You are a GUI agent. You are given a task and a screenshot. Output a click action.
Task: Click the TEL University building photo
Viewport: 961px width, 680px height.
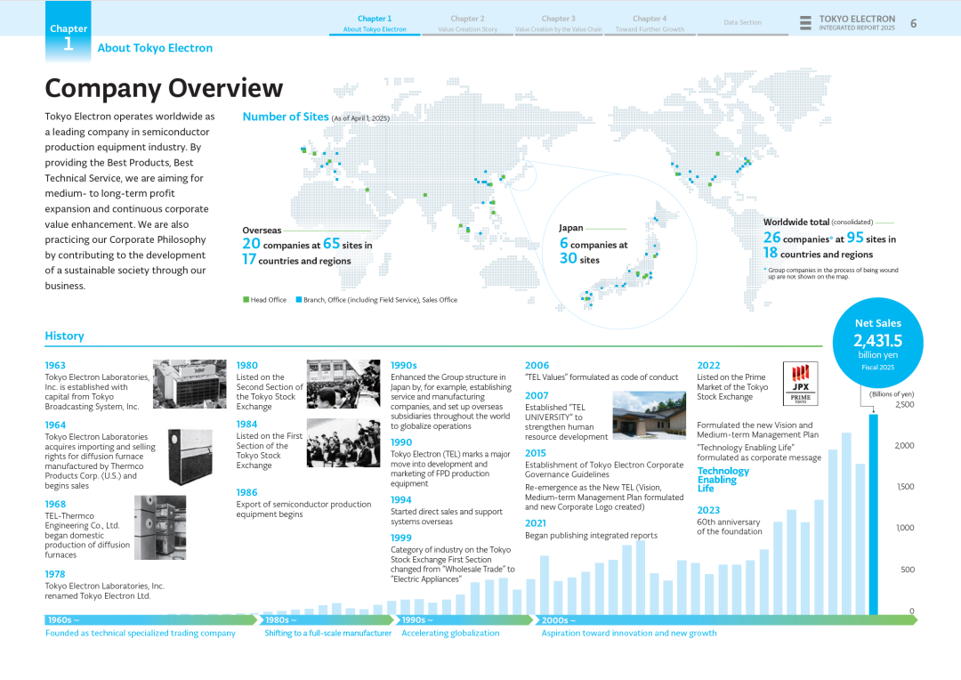coord(649,415)
